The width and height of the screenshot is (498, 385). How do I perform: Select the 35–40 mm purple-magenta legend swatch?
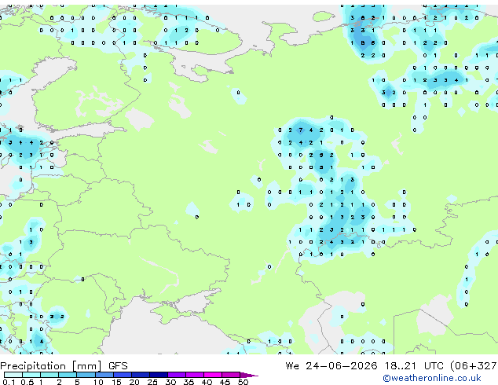point(195,375)
